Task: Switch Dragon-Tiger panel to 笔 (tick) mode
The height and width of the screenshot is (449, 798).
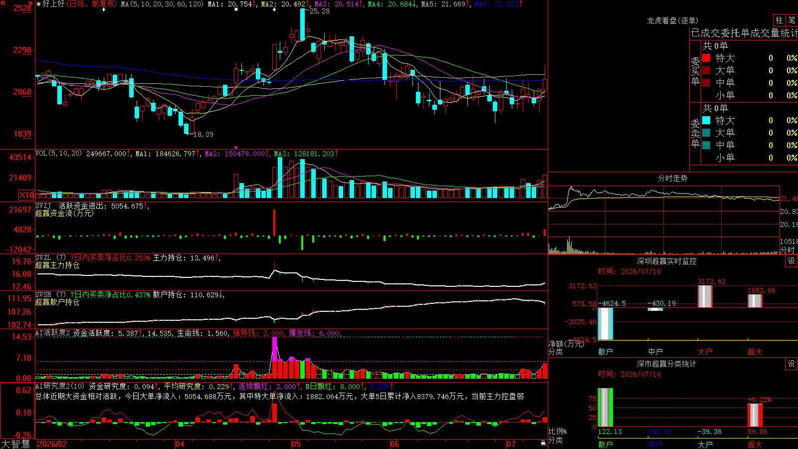Action: coord(792,20)
